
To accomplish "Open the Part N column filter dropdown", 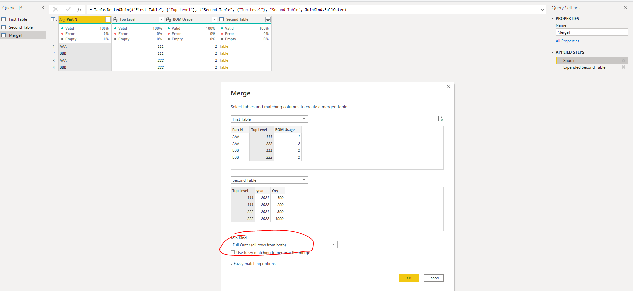I will (108, 19).
